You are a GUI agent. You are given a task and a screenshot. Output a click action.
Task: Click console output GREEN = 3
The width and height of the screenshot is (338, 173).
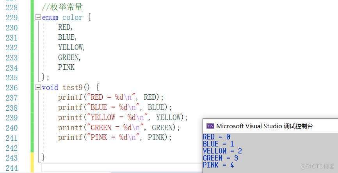click(x=221, y=158)
